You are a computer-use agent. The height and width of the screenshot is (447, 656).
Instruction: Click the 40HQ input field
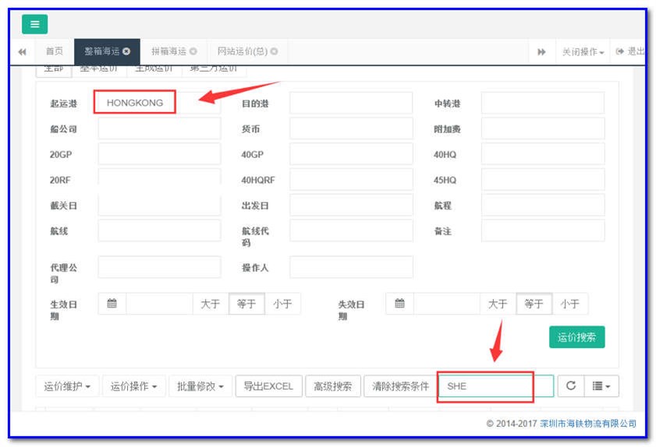click(x=543, y=153)
